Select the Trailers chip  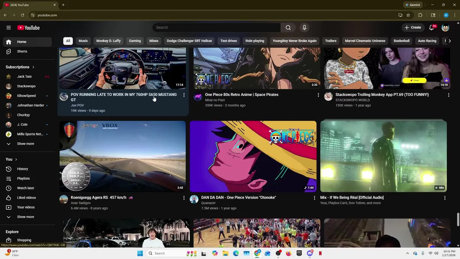[331, 41]
